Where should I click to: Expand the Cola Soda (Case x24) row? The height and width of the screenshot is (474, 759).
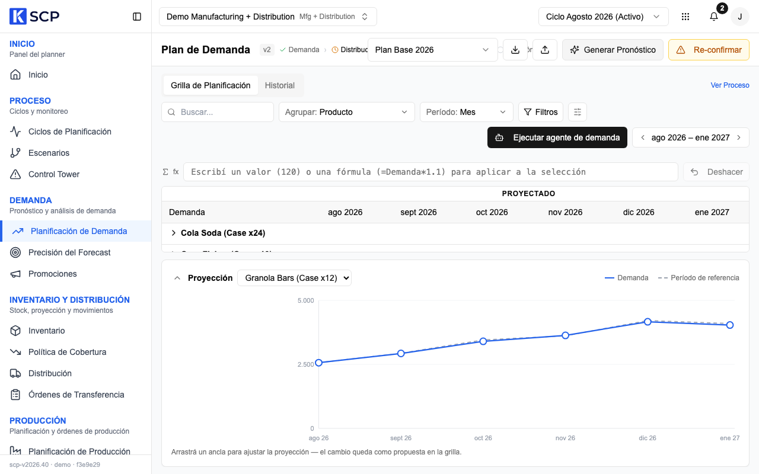coord(174,233)
